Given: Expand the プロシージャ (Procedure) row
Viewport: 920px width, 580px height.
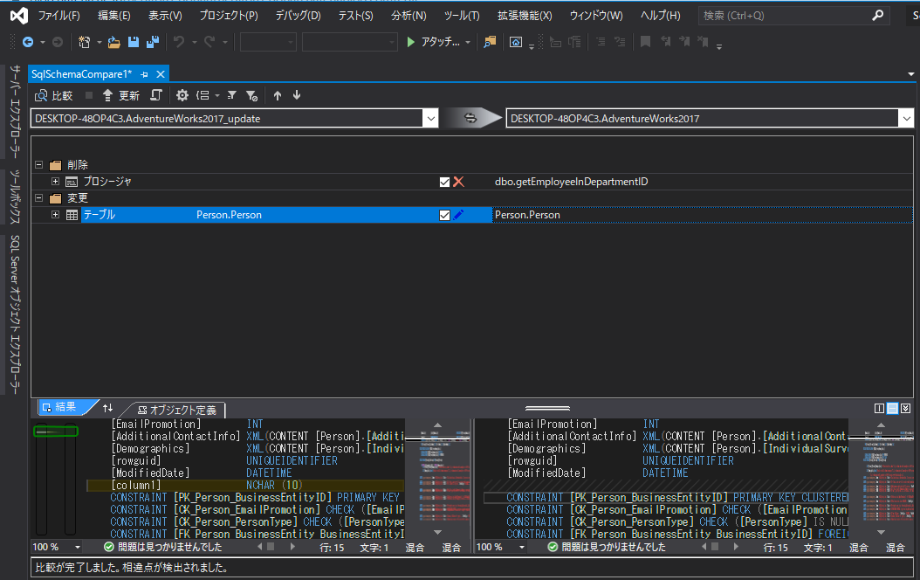Looking at the screenshot, I should pyautogui.click(x=55, y=182).
